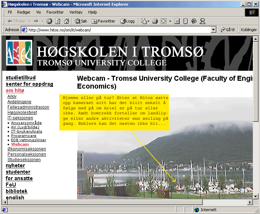
Task: Open the Personalseksjonen link
Action: [x=27, y=154]
